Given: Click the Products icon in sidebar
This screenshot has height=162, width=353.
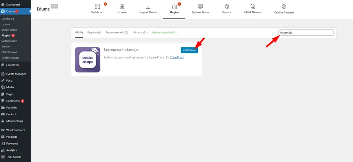Looking at the screenshot, I should point(3,137).
